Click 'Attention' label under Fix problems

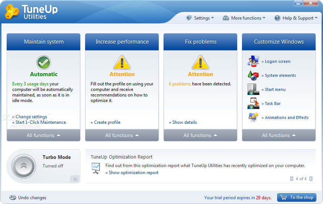[x=201, y=74]
